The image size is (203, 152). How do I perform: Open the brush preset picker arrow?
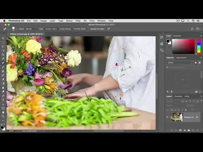tap(16, 29)
